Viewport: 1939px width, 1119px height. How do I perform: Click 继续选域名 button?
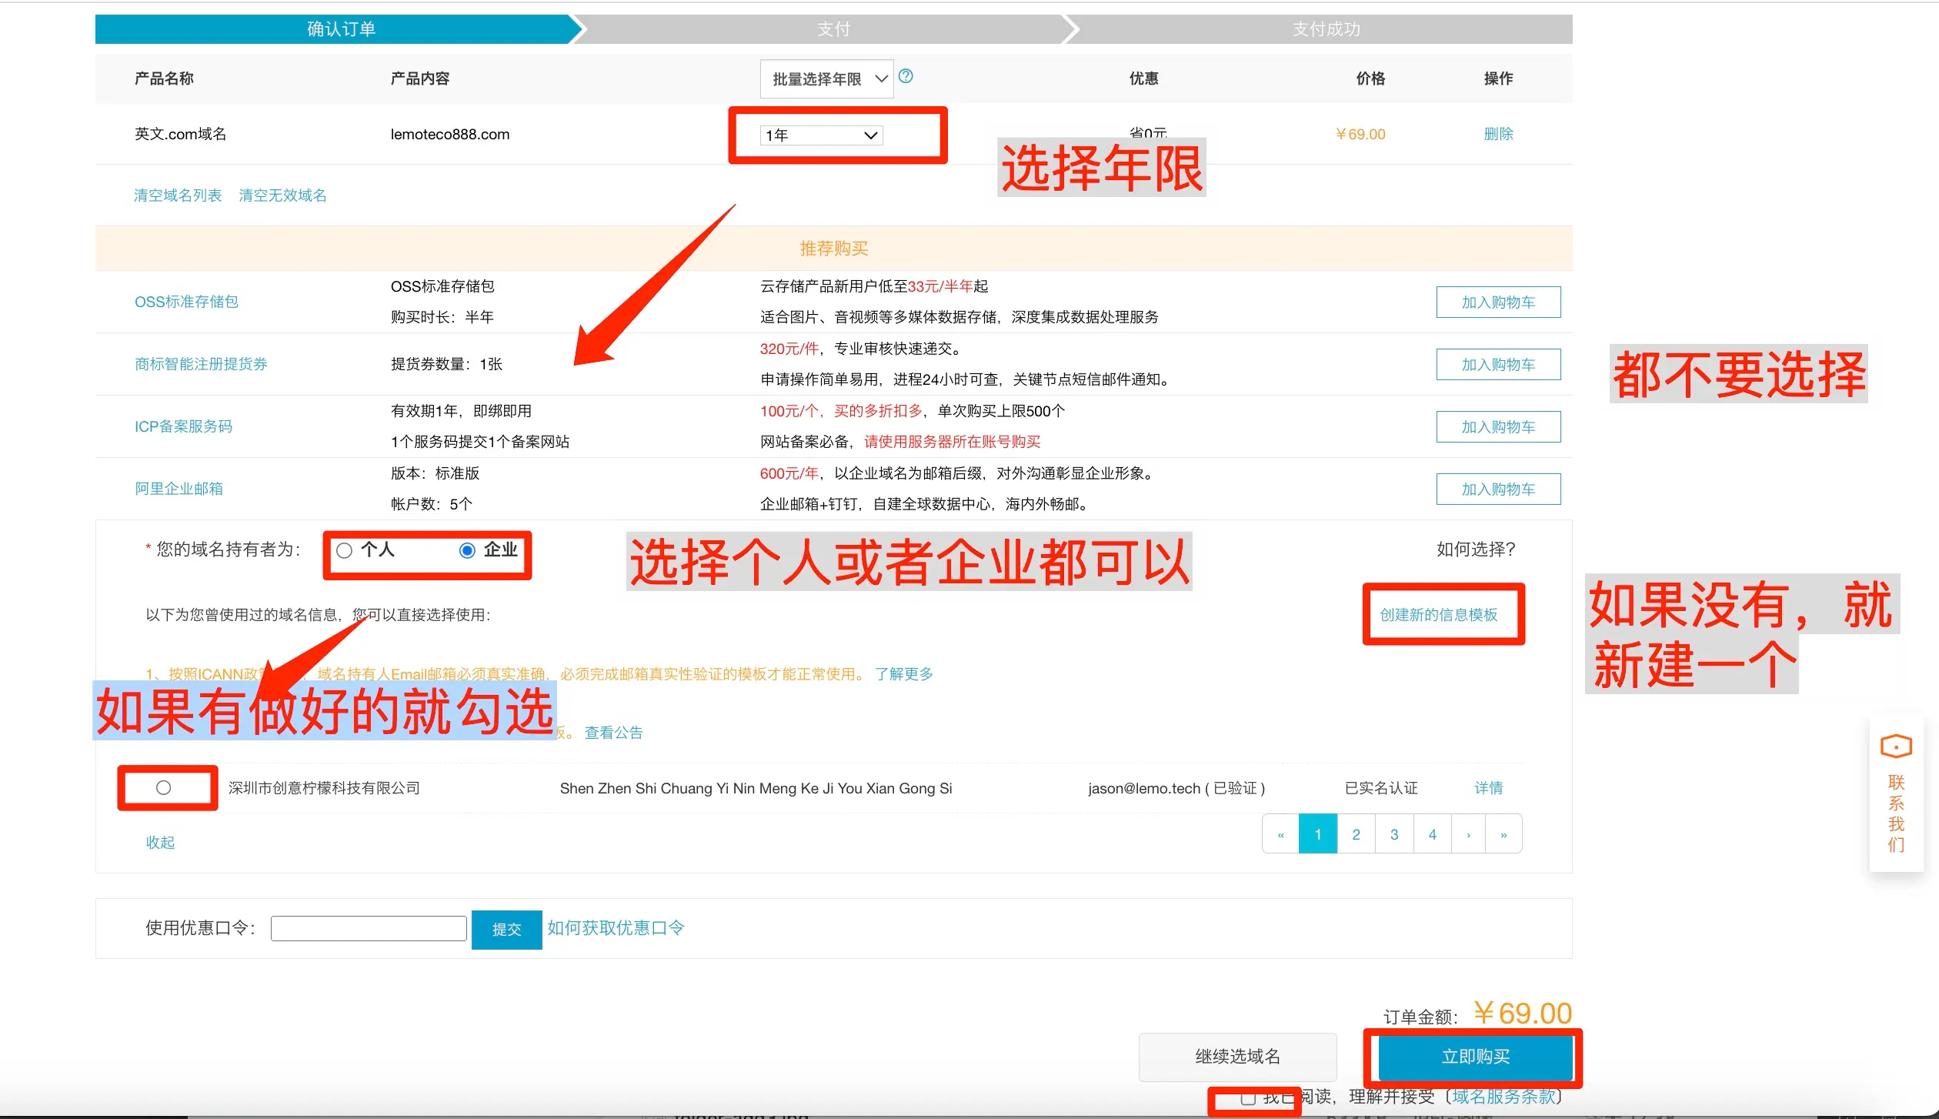1236,1057
